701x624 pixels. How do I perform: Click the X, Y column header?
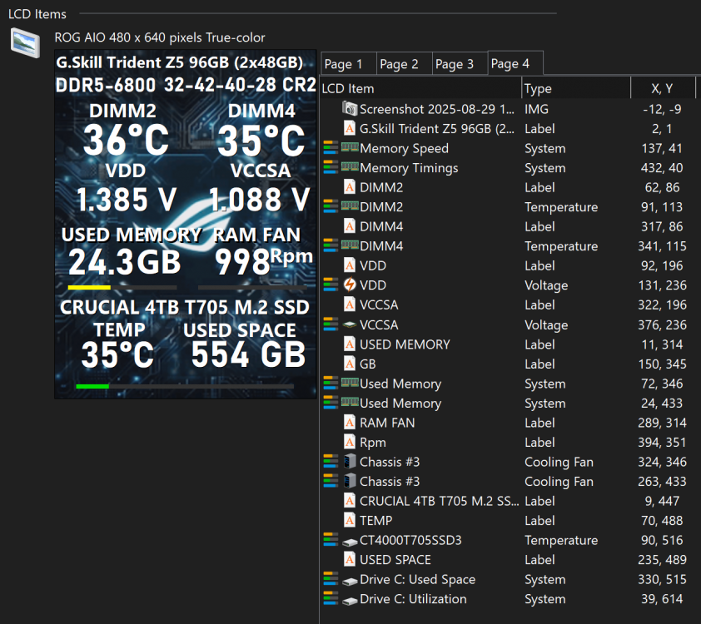coord(663,88)
